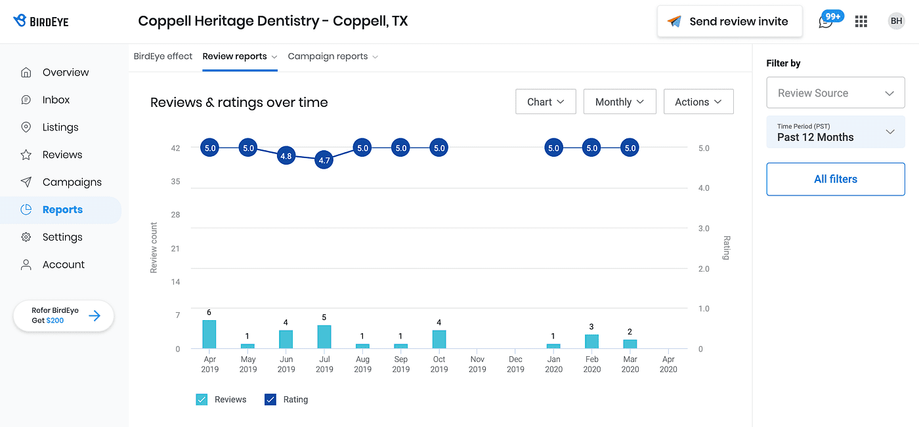Image resolution: width=919 pixels, height=427 pixels.
Task: Click the paper plane icon in Send review invite
Action: pos(674,21)
